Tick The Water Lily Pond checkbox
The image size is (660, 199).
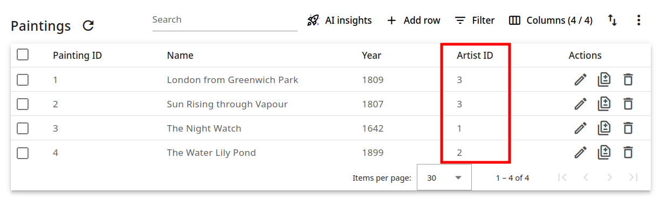[x=23, y=153]
